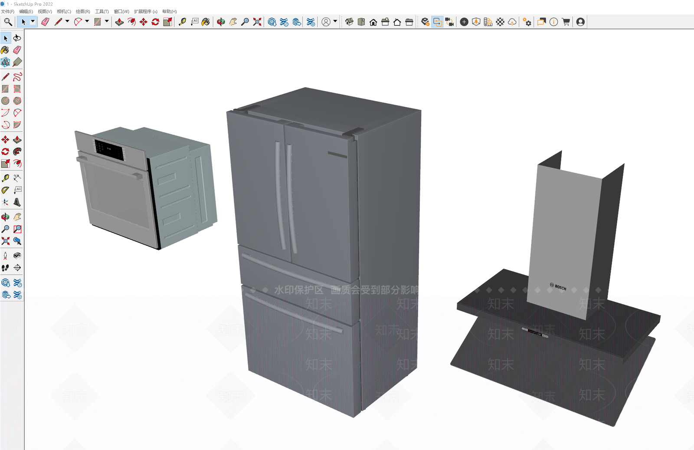
Task: Activate the 3D Text tool
Action: pyautogui.click(x=17, y=202)
